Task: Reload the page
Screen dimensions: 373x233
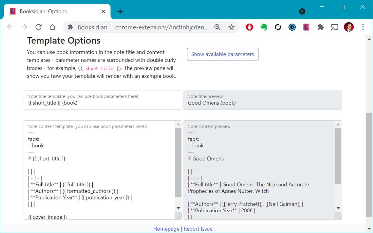Action: pyautogui.click(x=38, y=27)
